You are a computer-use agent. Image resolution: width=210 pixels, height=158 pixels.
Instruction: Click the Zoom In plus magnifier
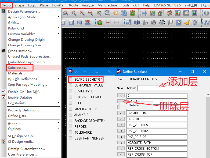coord(82,13)
